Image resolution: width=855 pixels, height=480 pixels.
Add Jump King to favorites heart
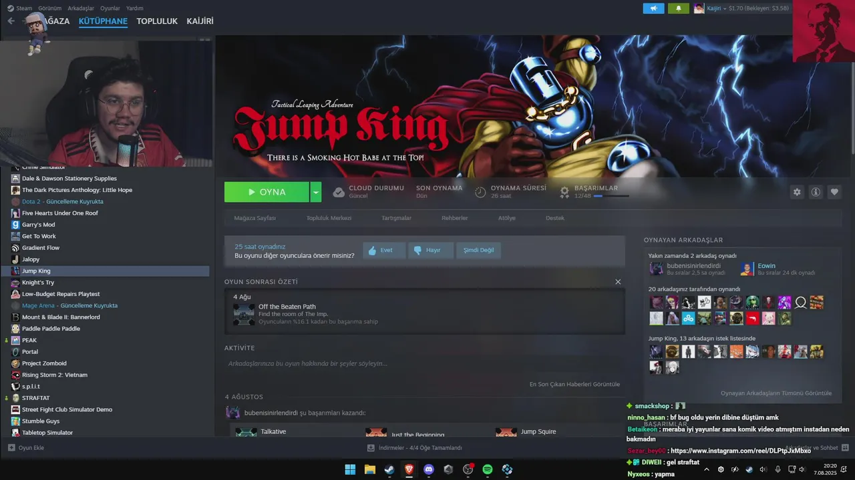coord(834,192)
